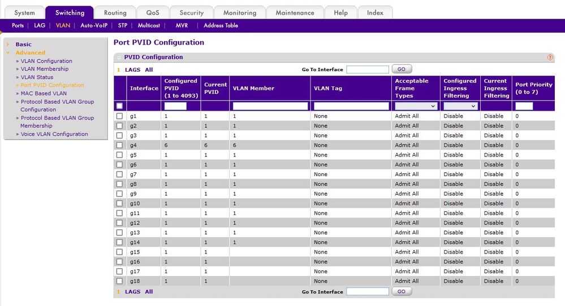
Task: Select the checkbox for interface g4
Action: (x=119, y=145)
